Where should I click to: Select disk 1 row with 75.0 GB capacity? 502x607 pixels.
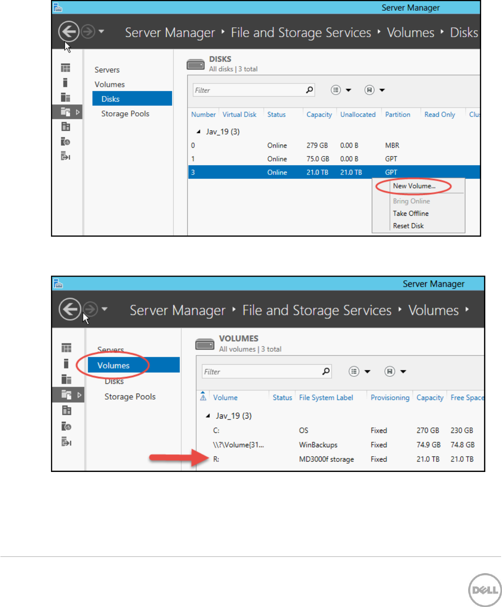click(x=334, y=159)
